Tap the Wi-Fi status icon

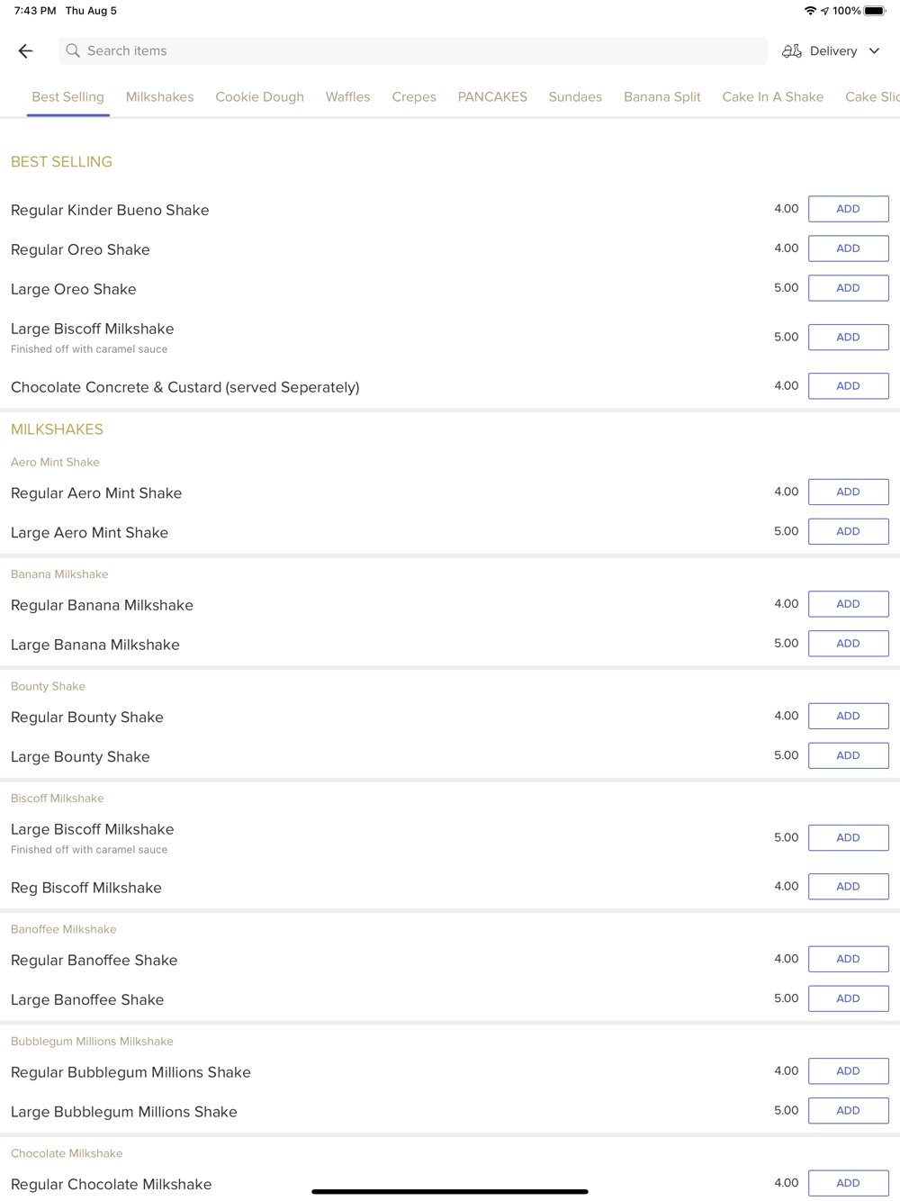[810, 11]
